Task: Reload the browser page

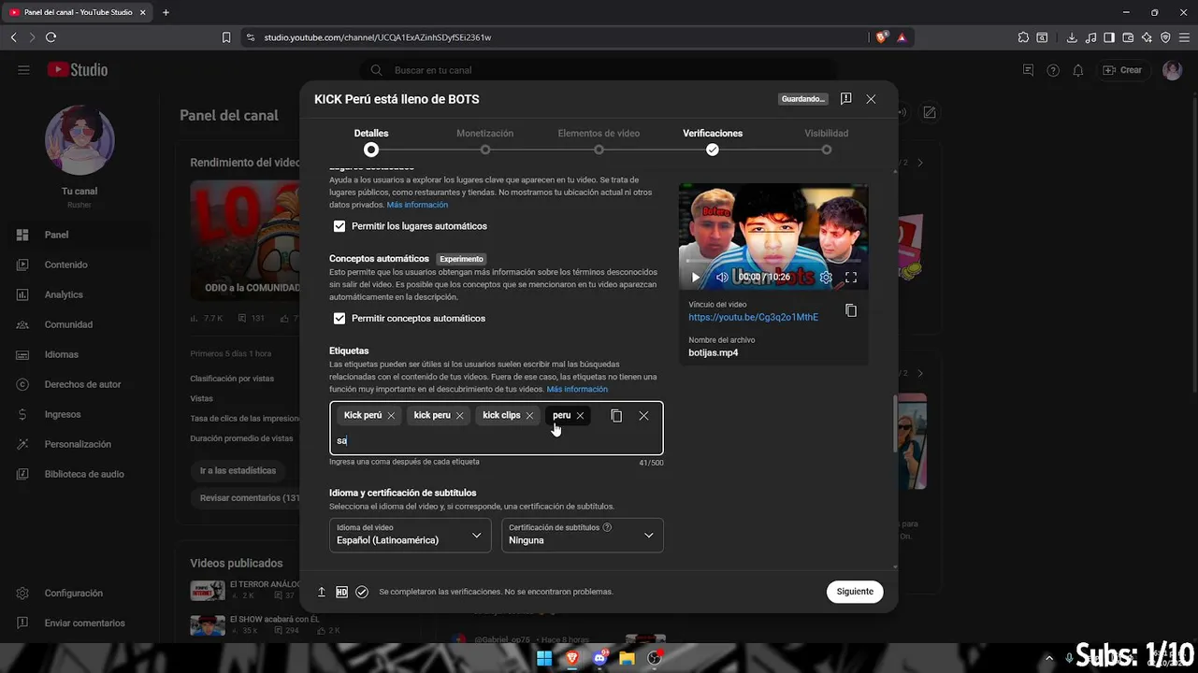Action: 51,37
